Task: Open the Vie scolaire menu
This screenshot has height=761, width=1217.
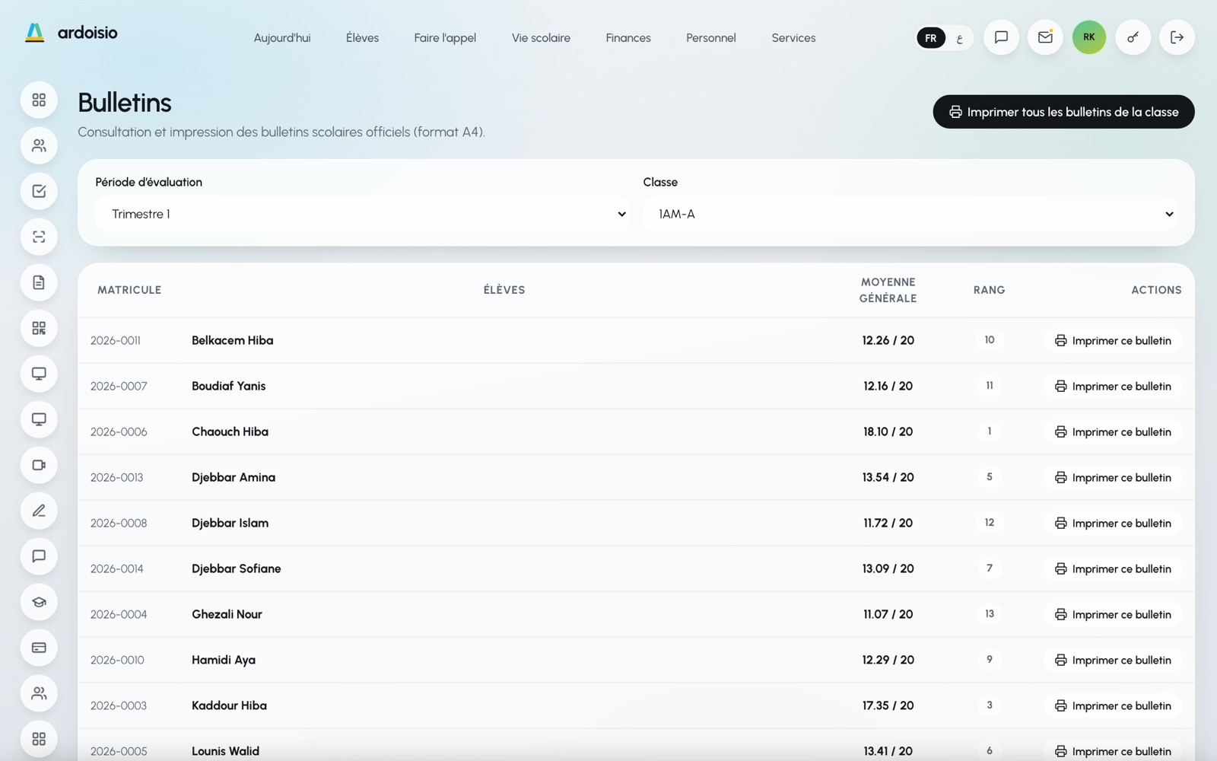Action: 541,38
